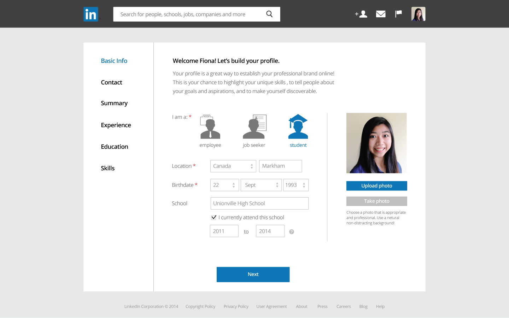Click the 'employee' label text

210,145
